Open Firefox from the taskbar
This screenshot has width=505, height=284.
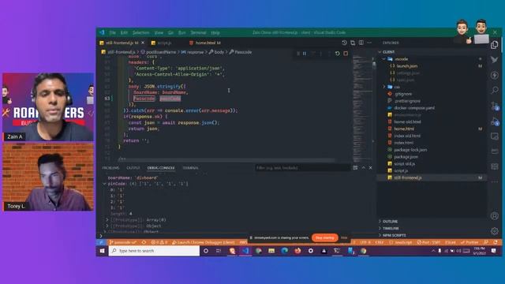(x=297, y=251)
